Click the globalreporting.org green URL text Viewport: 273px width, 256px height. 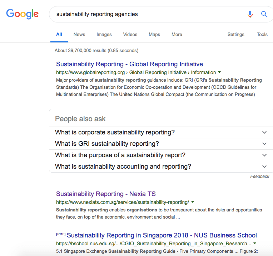tap(136, 72)
